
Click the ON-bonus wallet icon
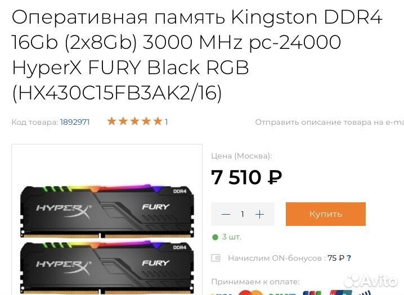[216, 258]
